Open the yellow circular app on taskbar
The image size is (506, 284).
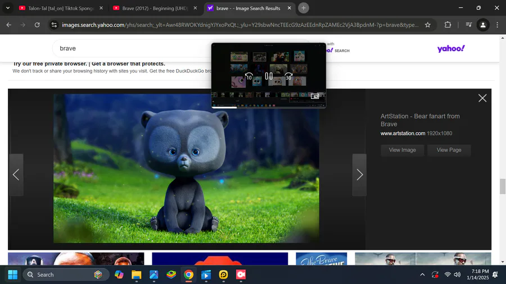coord(223,274)
